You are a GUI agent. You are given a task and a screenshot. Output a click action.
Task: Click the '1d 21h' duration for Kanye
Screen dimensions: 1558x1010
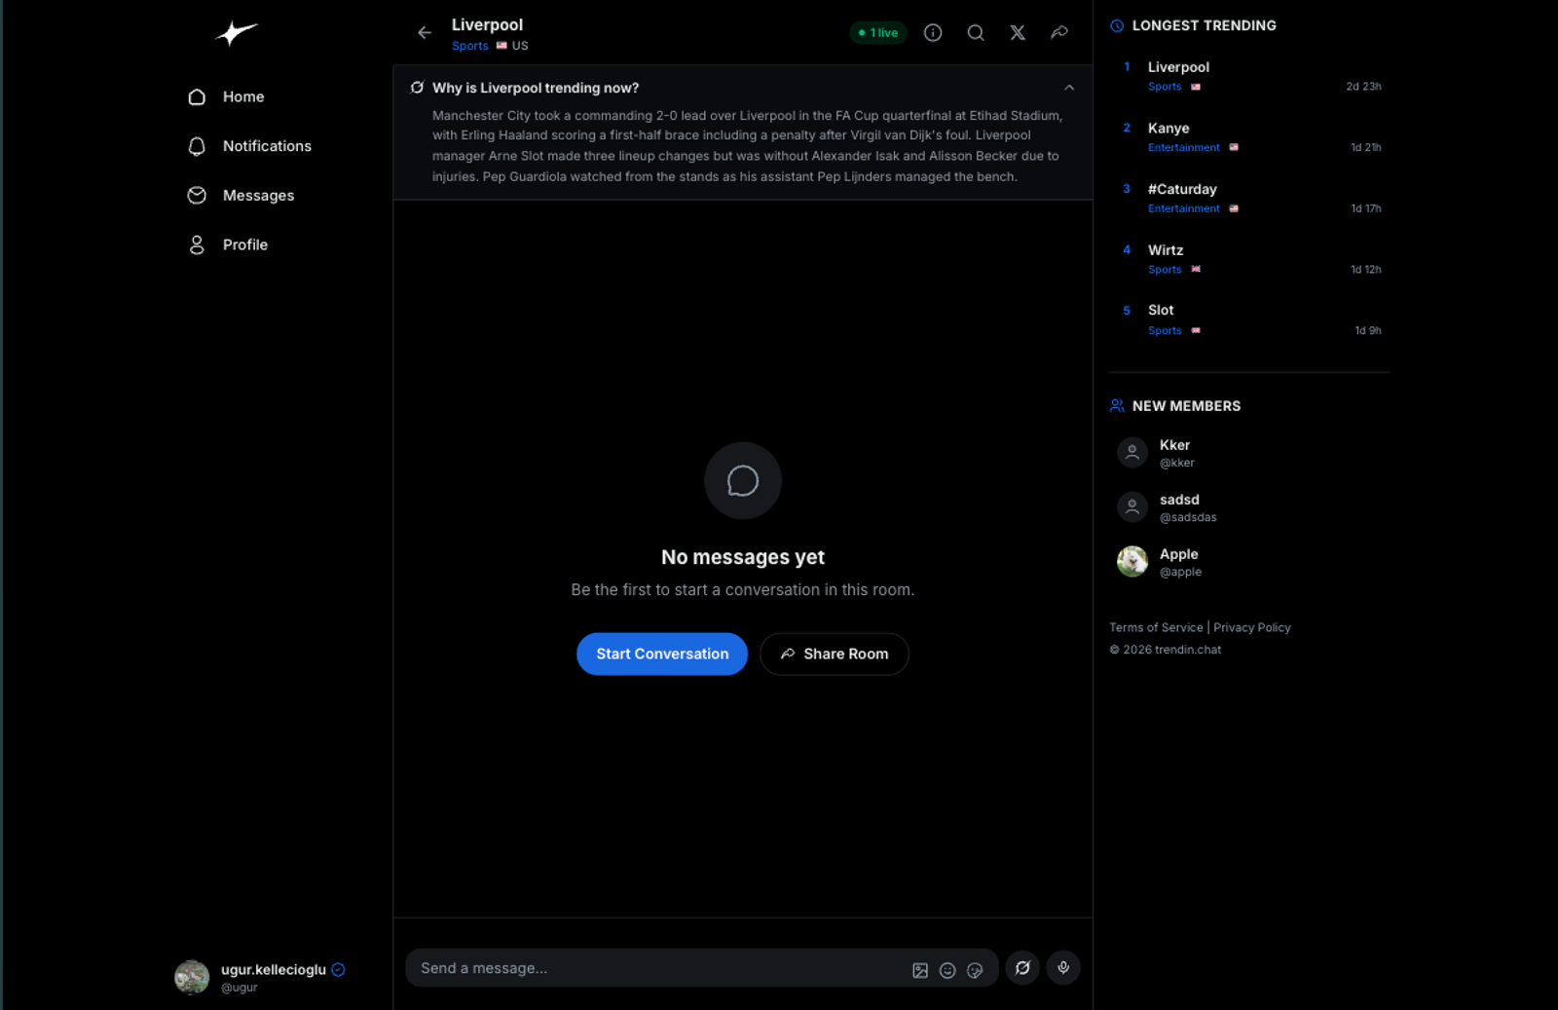tap(1365, 148)
